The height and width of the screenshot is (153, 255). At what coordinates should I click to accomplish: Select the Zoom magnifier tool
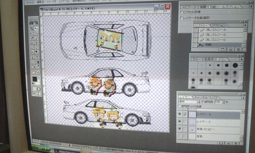pyautogui.click(x=38, y=72)
